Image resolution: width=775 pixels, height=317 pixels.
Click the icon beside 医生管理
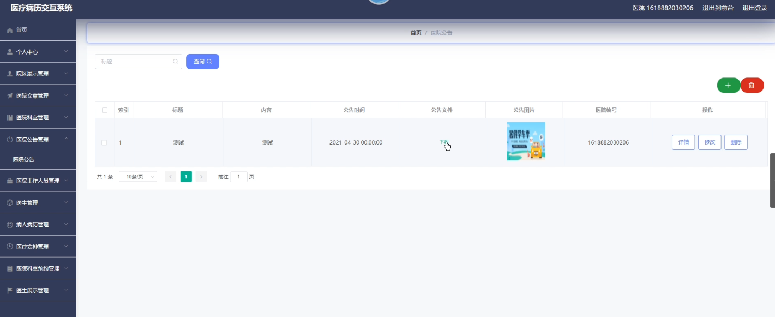click(x=9, y=202)
